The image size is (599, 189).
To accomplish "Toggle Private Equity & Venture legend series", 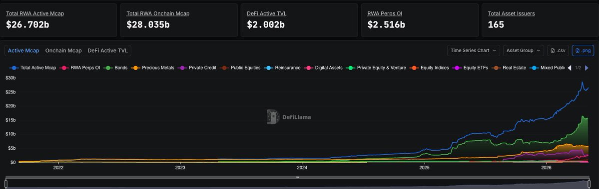I will click(x=376, y=68).
